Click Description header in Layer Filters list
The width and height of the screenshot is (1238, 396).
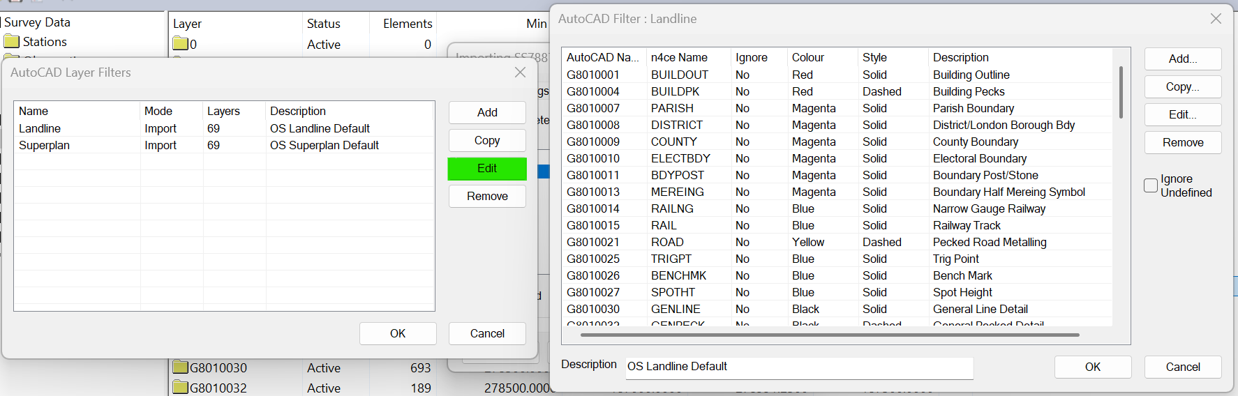point(350,111)
